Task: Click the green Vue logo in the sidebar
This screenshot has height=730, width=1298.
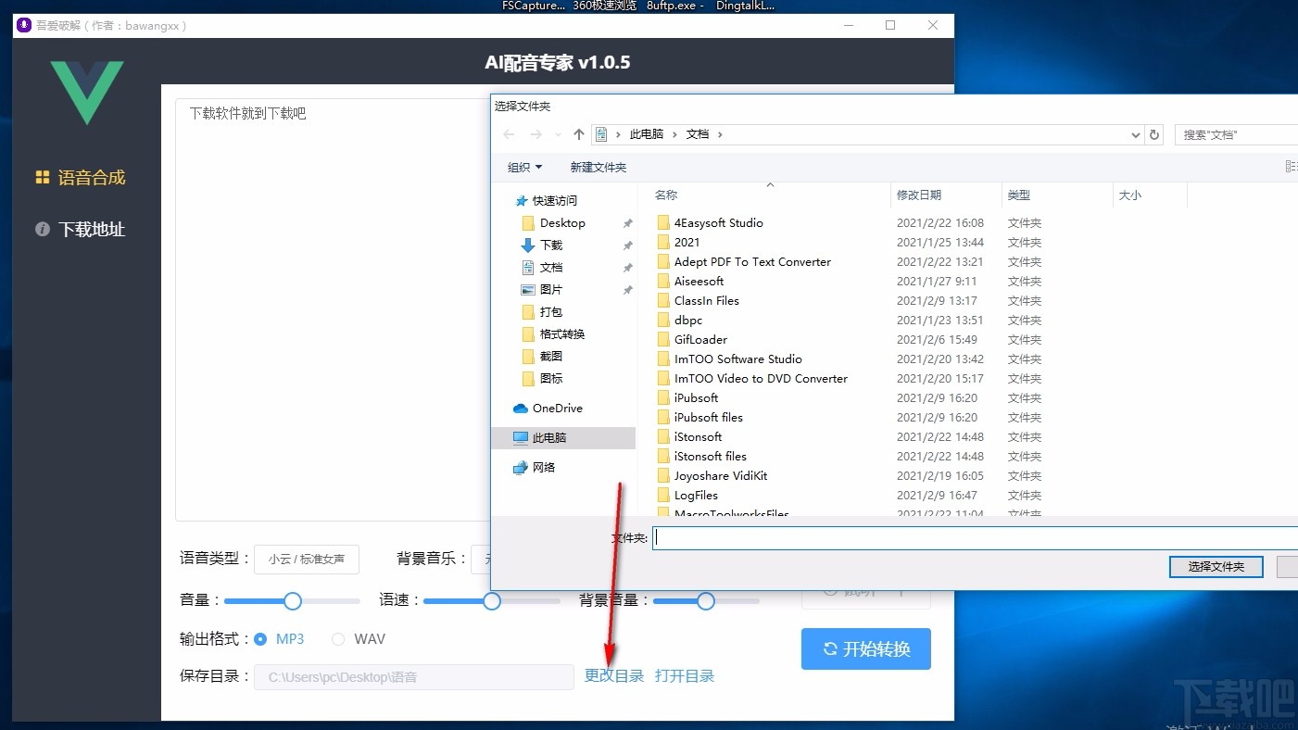Action: [86, 92]
